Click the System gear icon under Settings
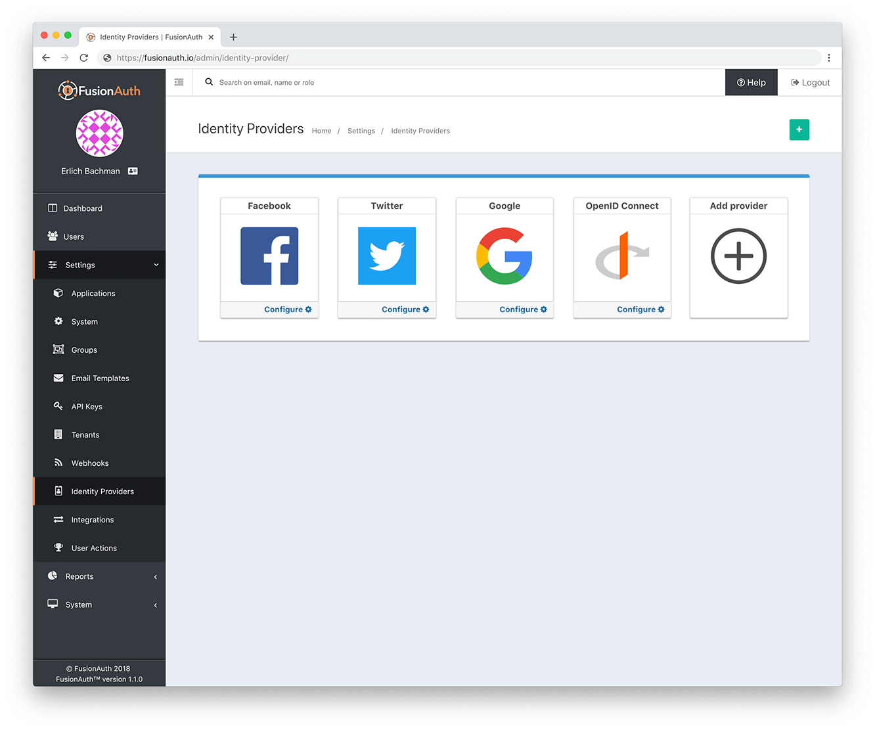The height and width of the screenshot is (730, 875). (58, 321)
